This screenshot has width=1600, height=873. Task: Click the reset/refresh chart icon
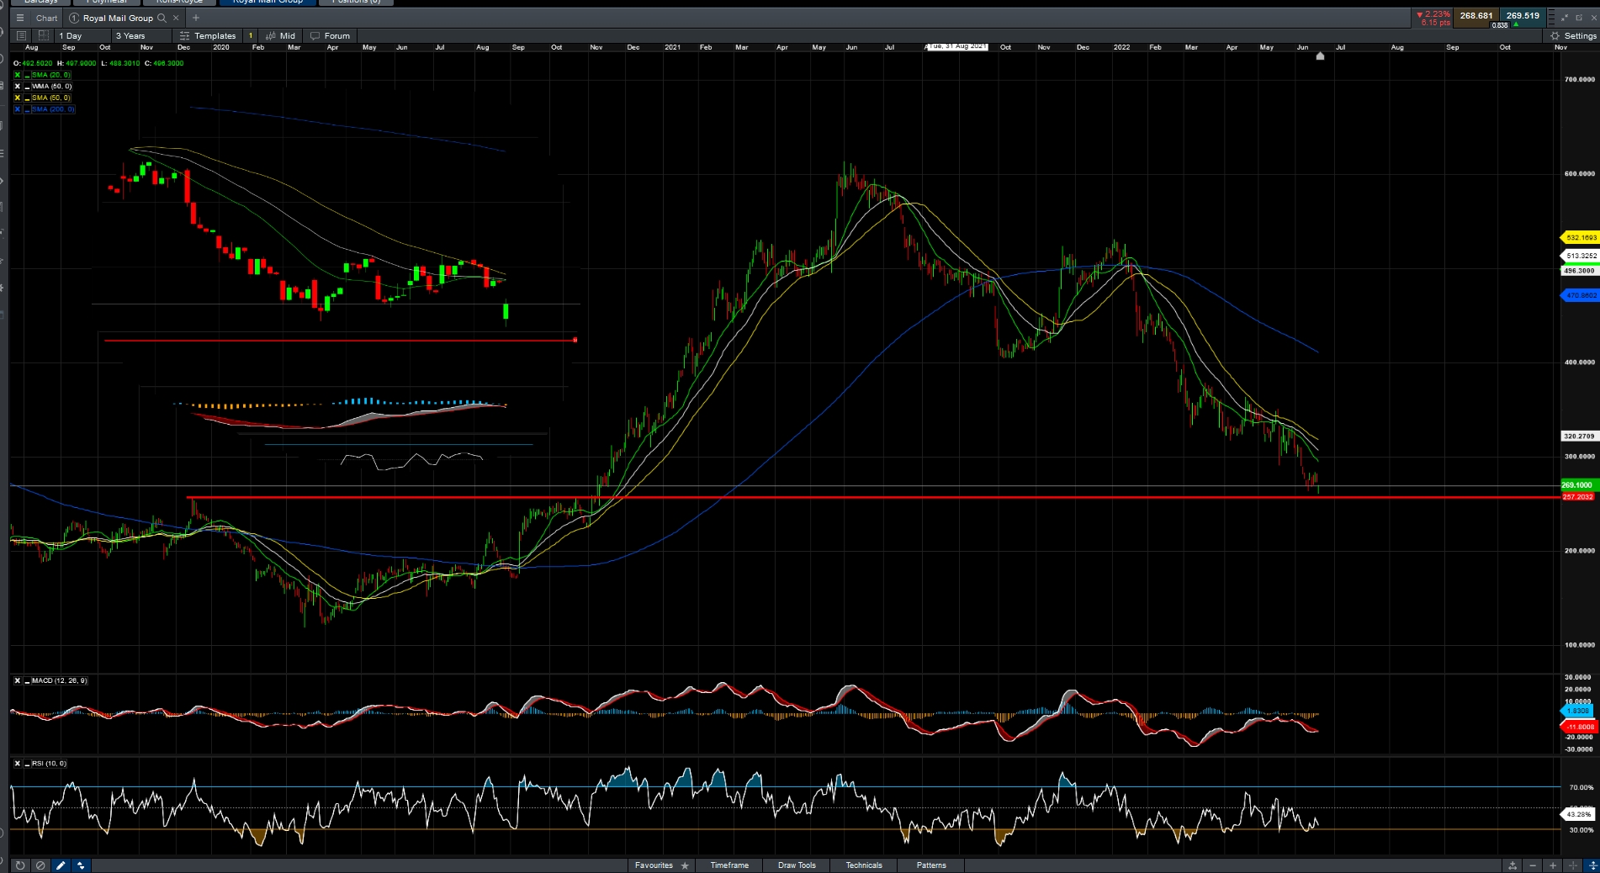pos(20,865)
